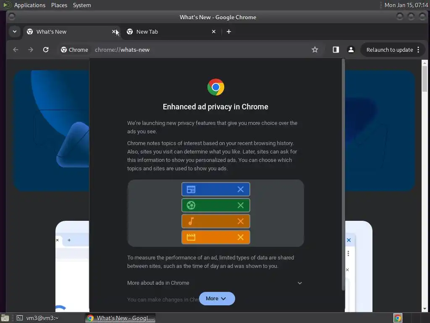Viewport: 430px width, 323px height.
Task: Expand More about ads in Chrome
Action: pyautogui.click(x=215, y=283)
